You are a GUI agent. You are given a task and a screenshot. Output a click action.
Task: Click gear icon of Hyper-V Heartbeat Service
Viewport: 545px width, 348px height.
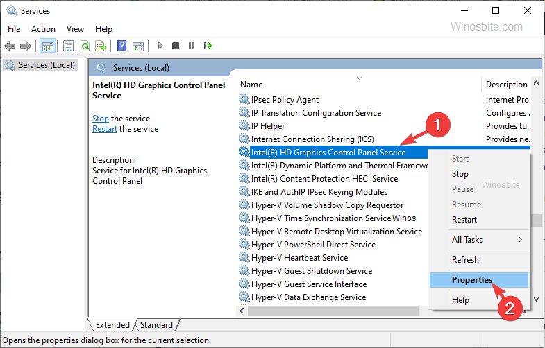coord(244,258)
